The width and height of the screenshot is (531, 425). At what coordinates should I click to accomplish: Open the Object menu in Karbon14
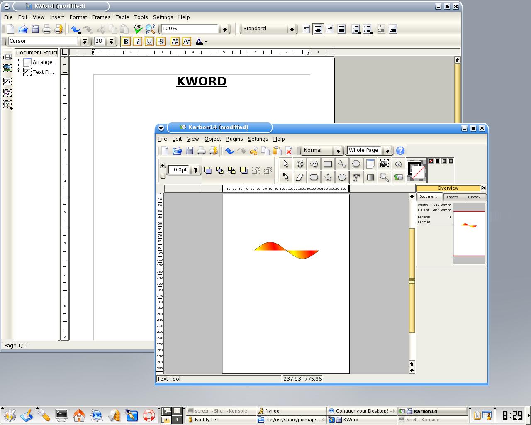(x=212, y=139)
